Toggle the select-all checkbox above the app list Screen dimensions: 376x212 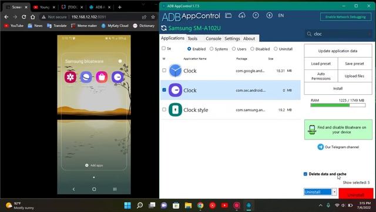163,48
